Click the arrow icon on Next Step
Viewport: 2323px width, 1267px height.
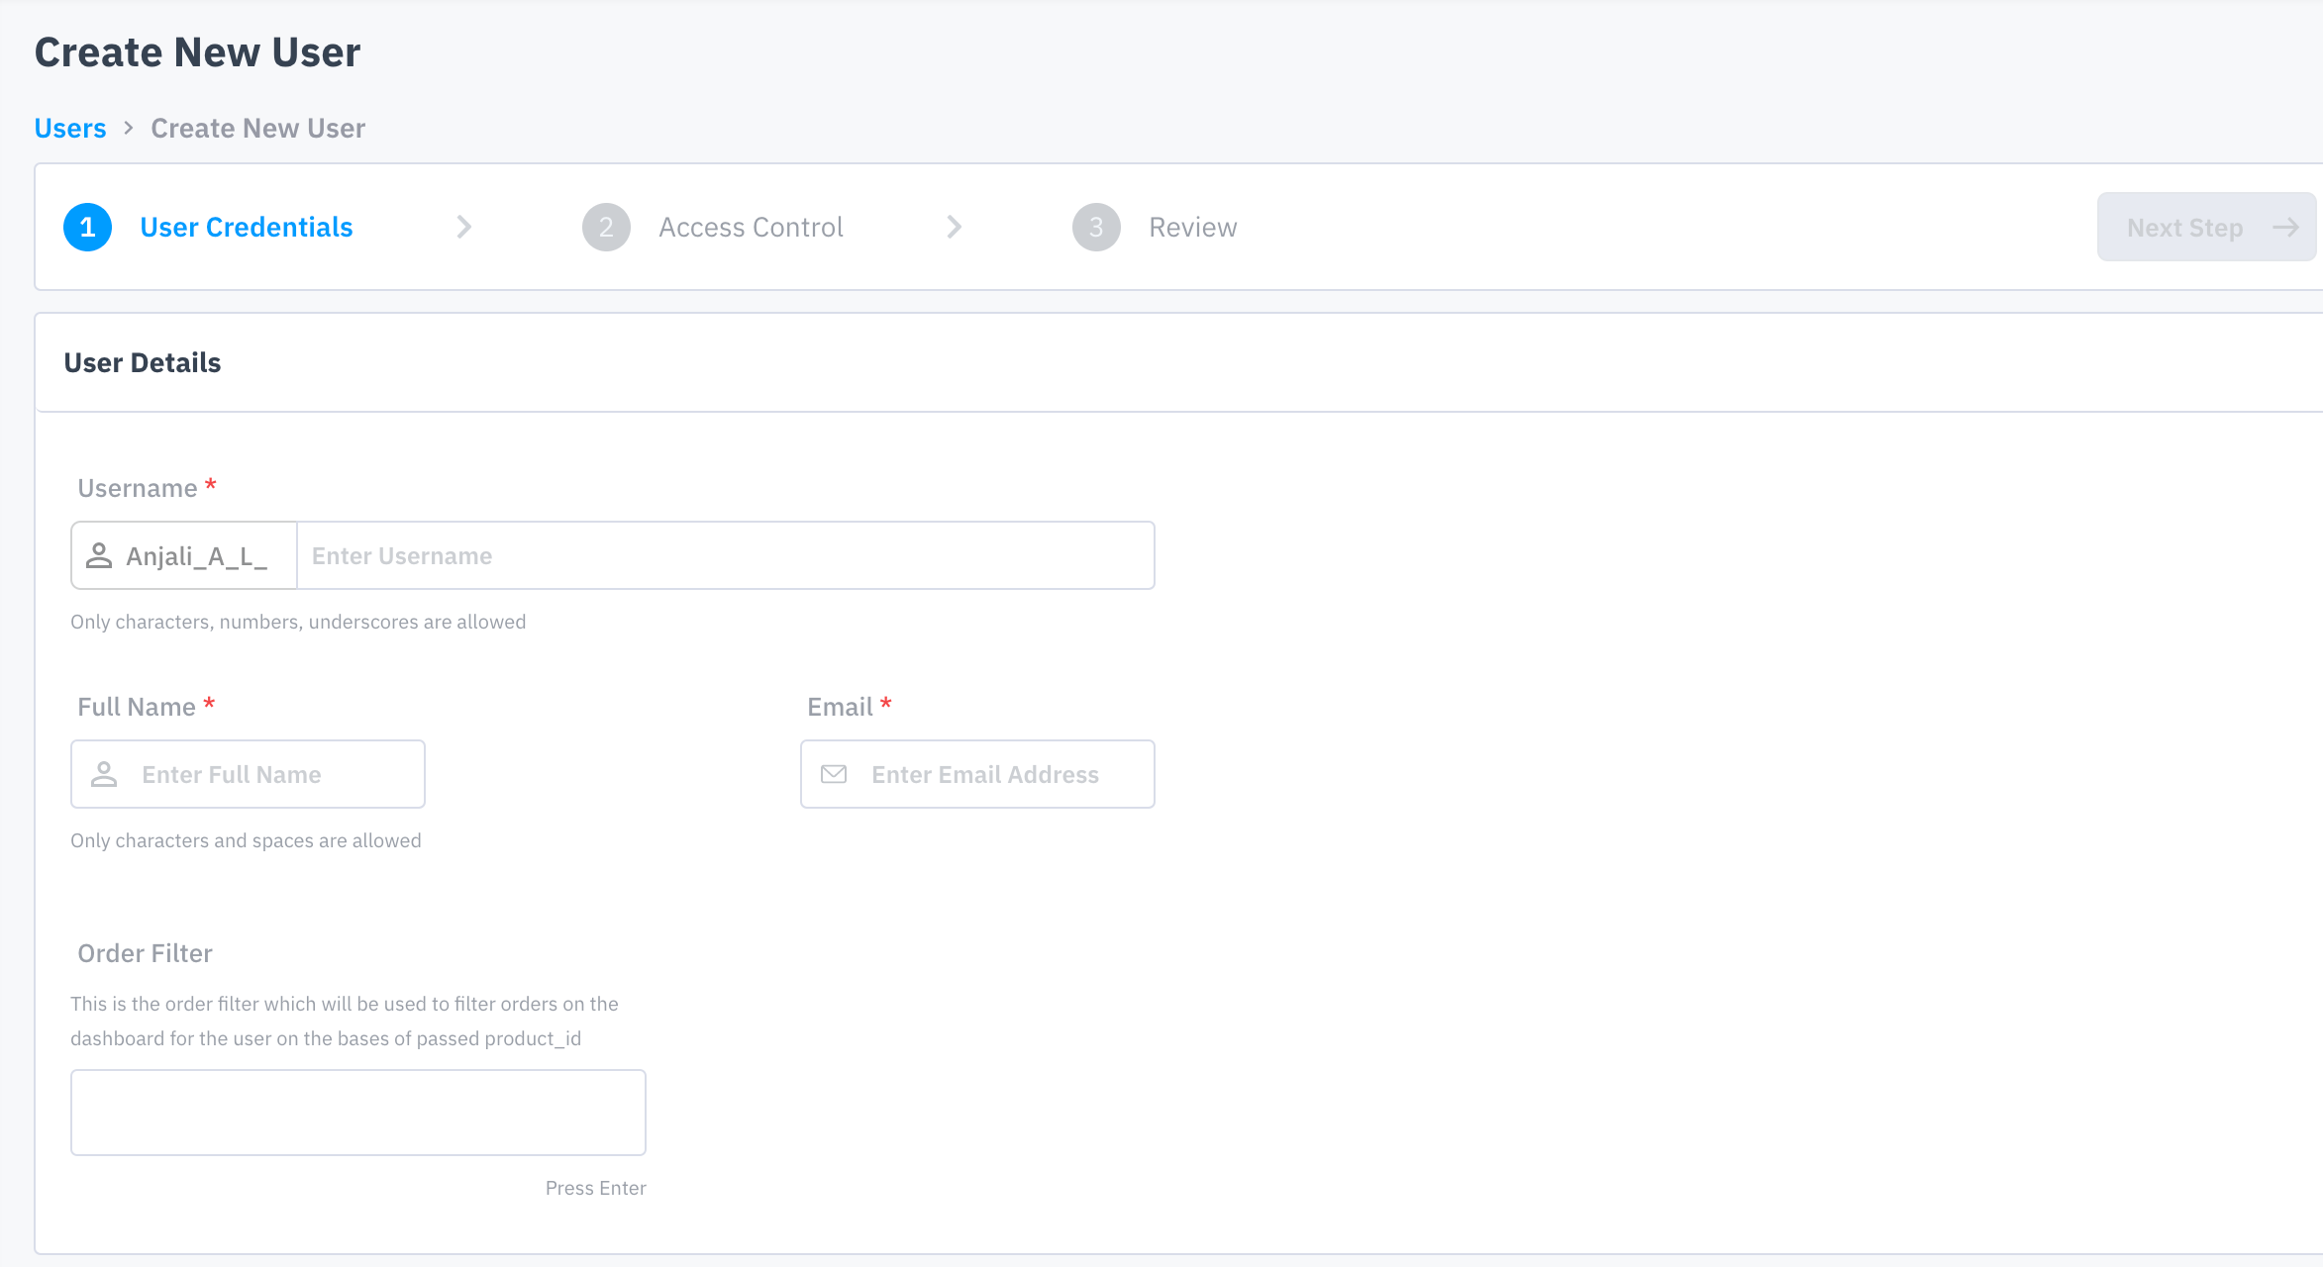pyautogui.click(x=2285, y=228)
